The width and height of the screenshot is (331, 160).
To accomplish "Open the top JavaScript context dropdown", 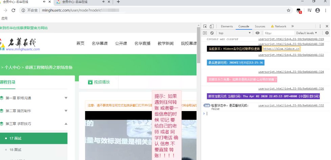I will pyautogui.click(x=235, y=33).
